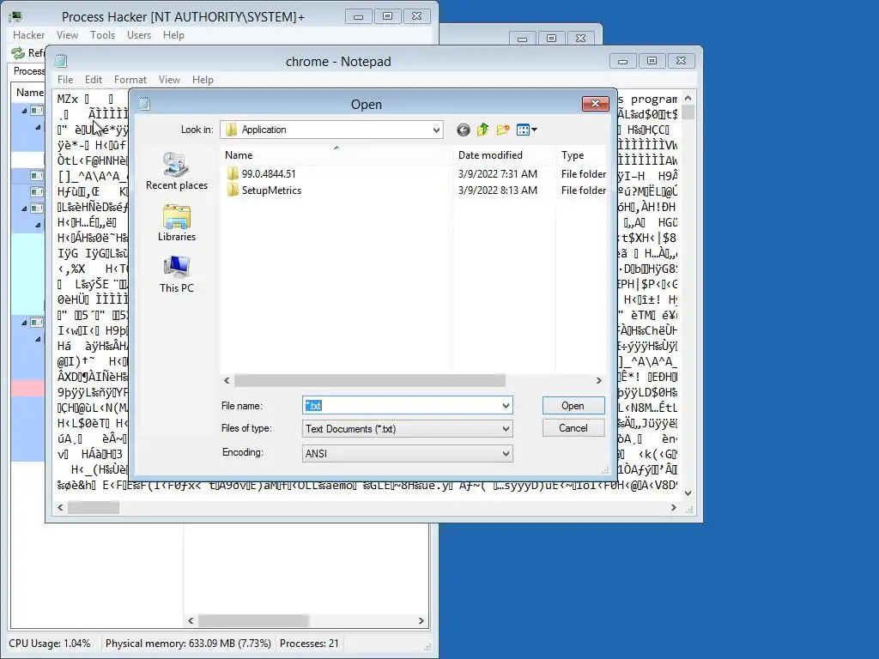Expand the Look in folder dropdown

coord(436,130)
